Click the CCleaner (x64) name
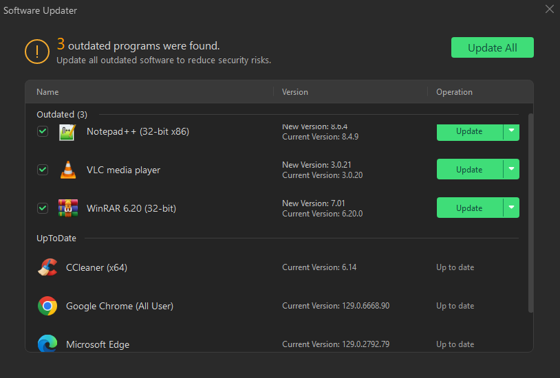This screenshot has width=560, height=378. click(x=96, y=268)
